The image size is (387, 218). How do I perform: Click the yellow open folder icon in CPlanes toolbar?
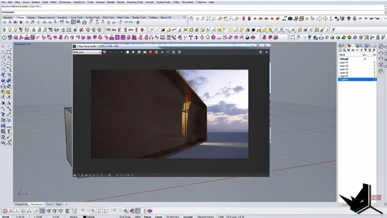85,22
